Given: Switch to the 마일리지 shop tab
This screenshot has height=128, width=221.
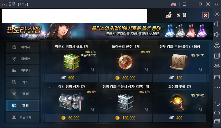Looking at the screenshot, I should point(23,117).
